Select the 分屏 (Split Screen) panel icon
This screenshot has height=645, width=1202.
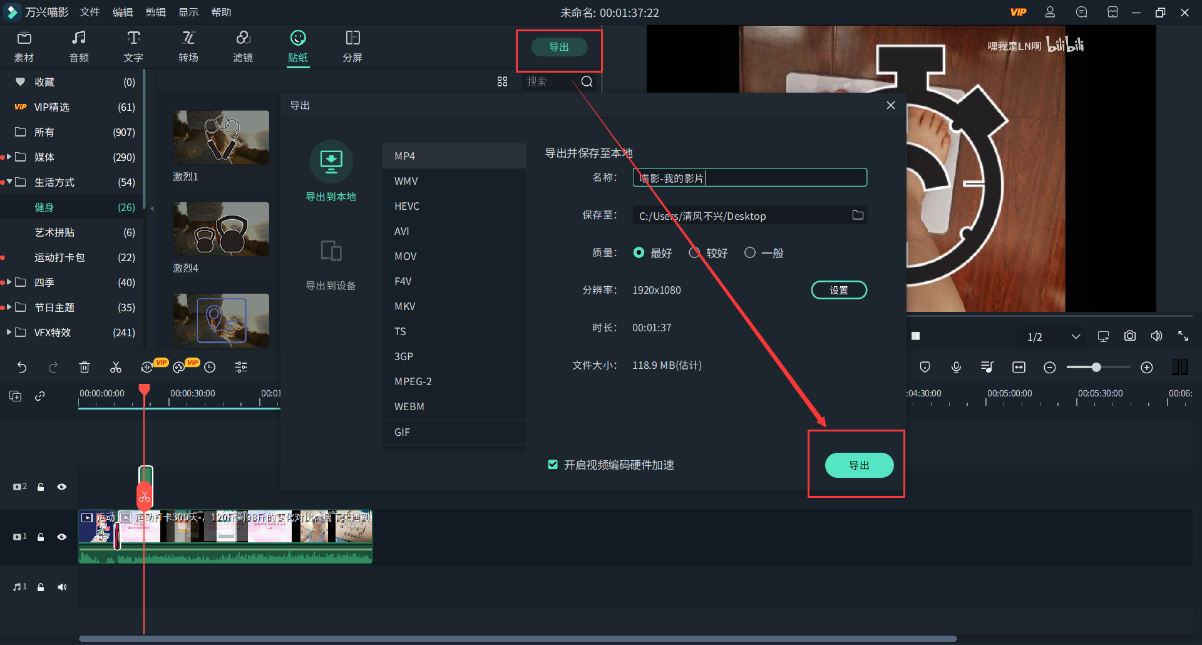pyautogui.click(x=353, y=46)
